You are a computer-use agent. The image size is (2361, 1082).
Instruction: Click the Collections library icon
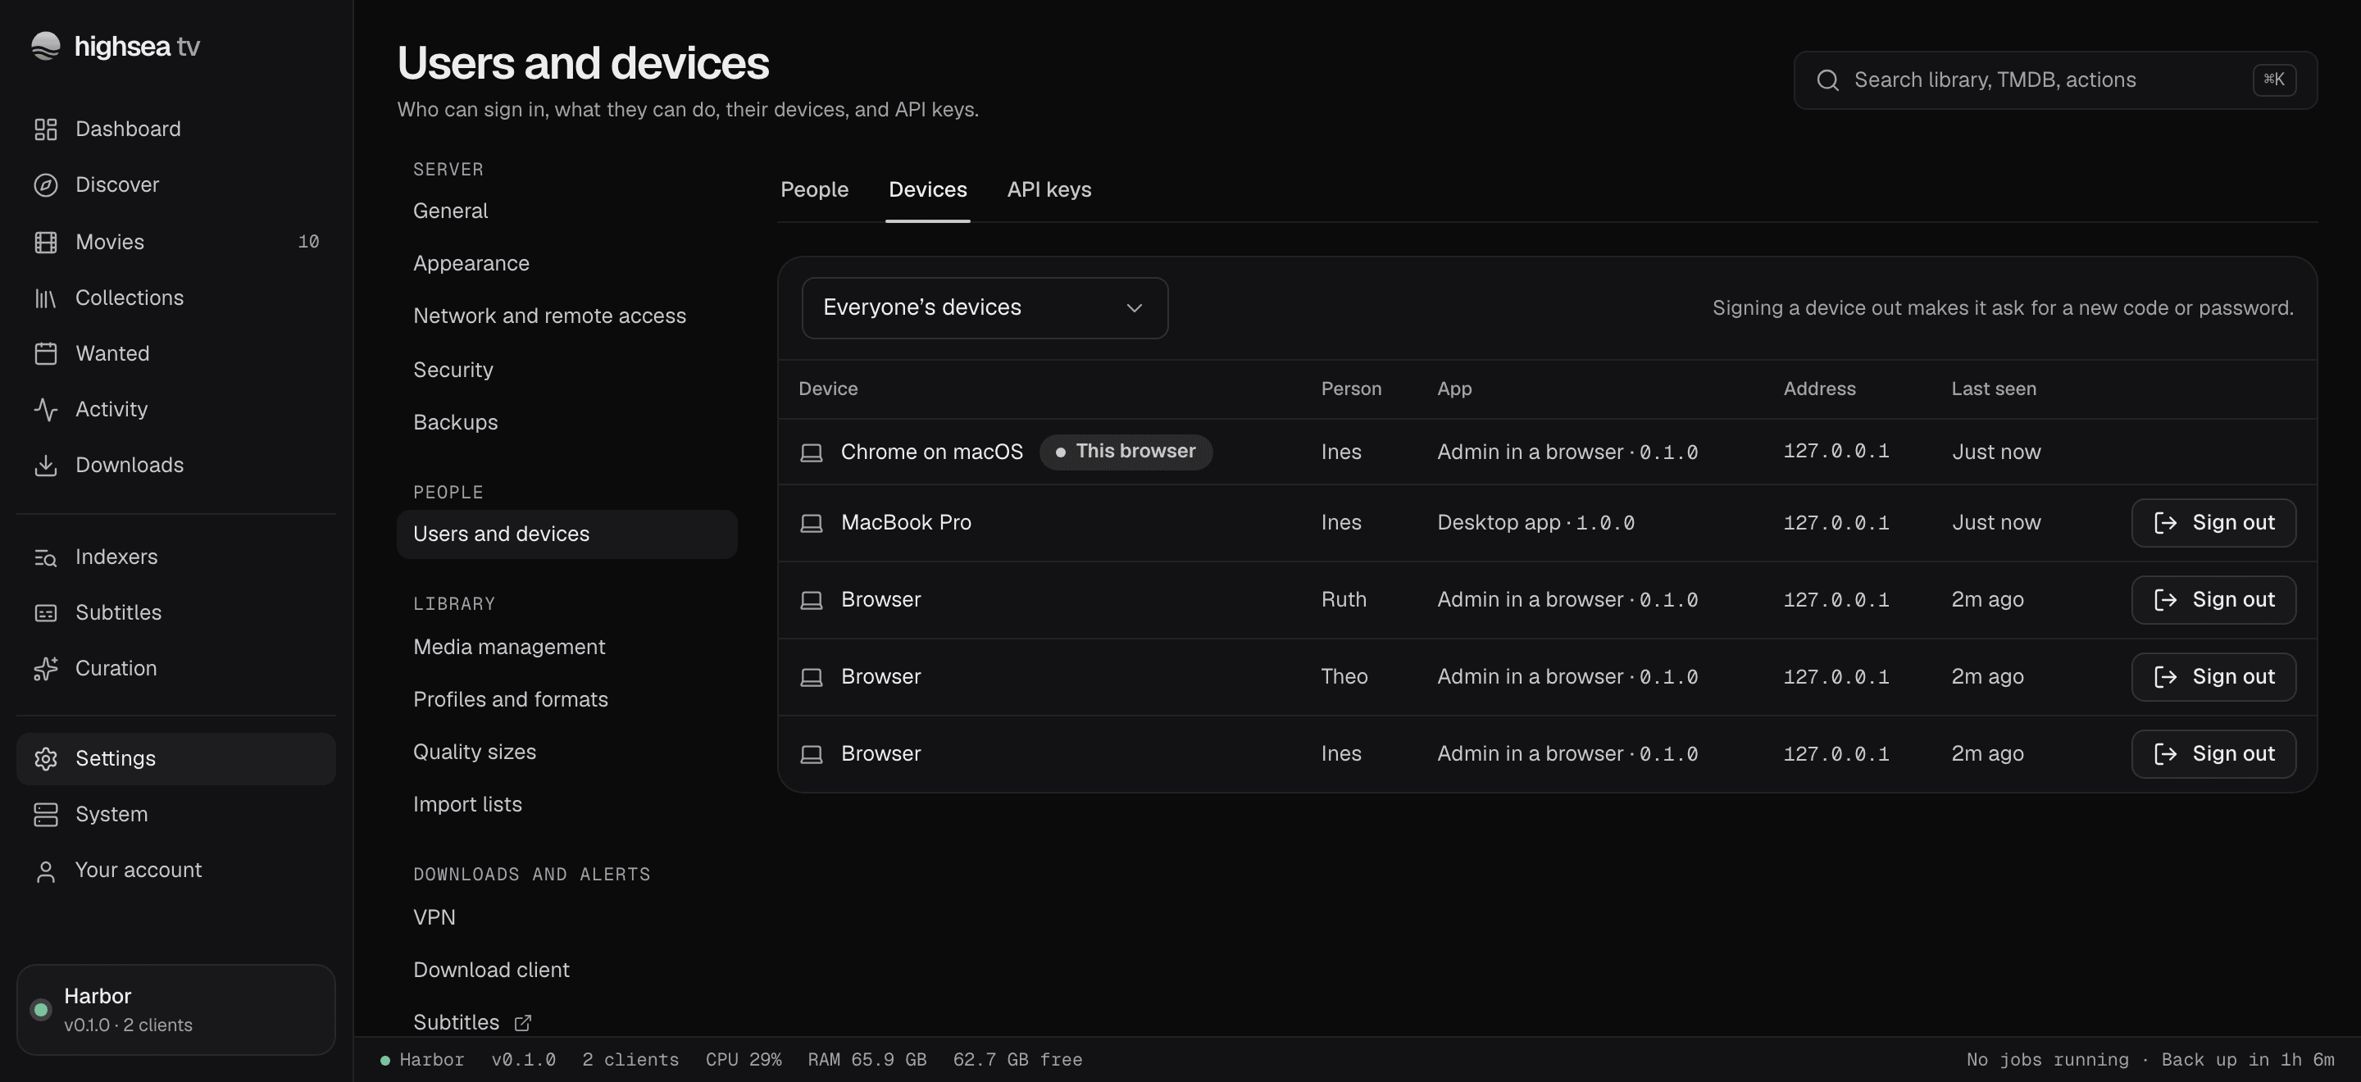coord(46,298)
